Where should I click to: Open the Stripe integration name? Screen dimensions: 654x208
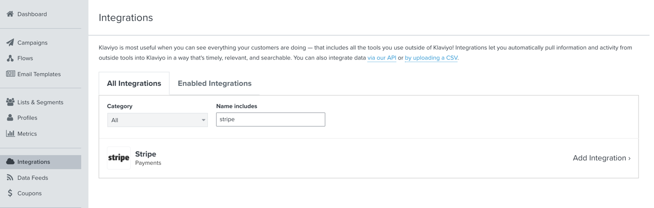click(x=146, y=154)
